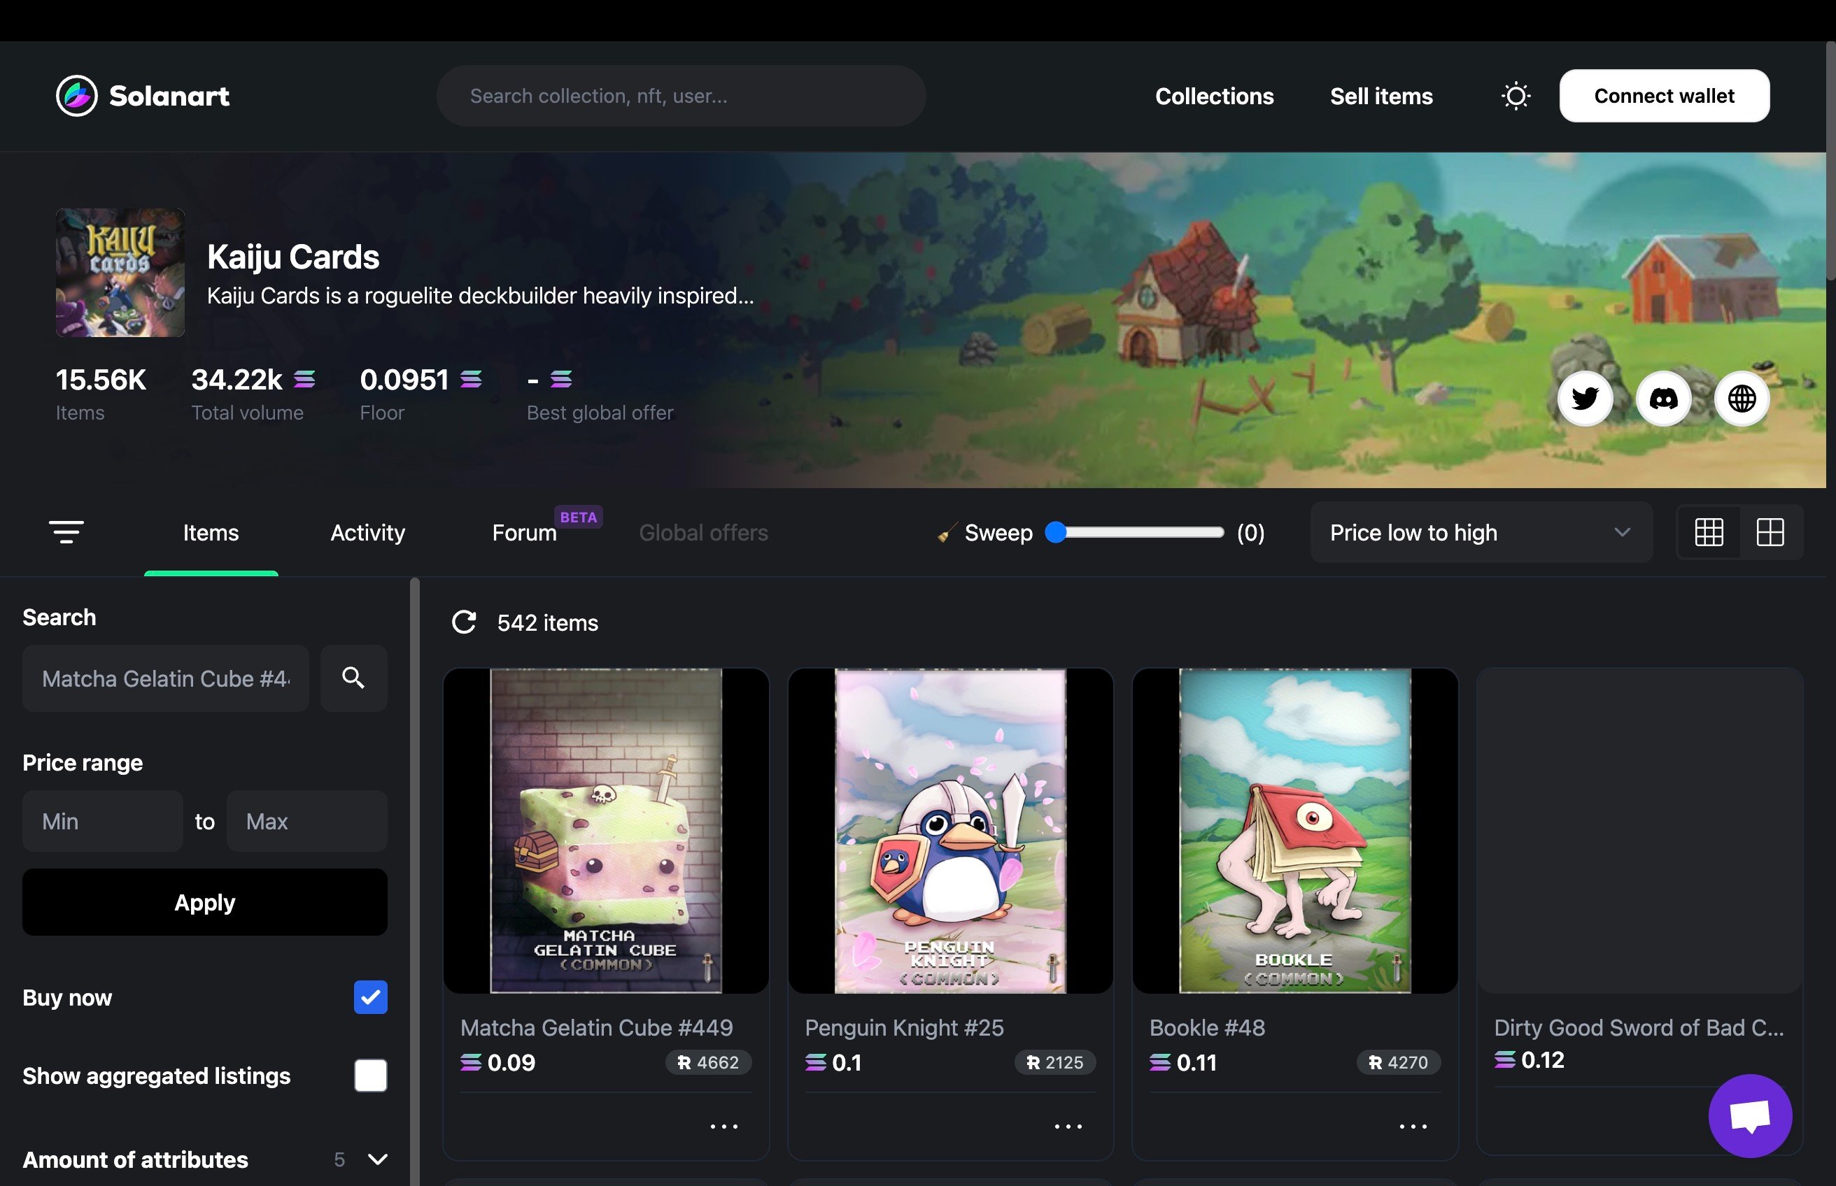Click the refresh items icon
Screen dimensions: 1836x1186
click(464, 622)
